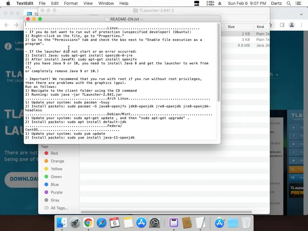Place cursor on the Arch Linux heading line
Image resolution: width=308 pixels, height=231 pixels.
(118, 98)
